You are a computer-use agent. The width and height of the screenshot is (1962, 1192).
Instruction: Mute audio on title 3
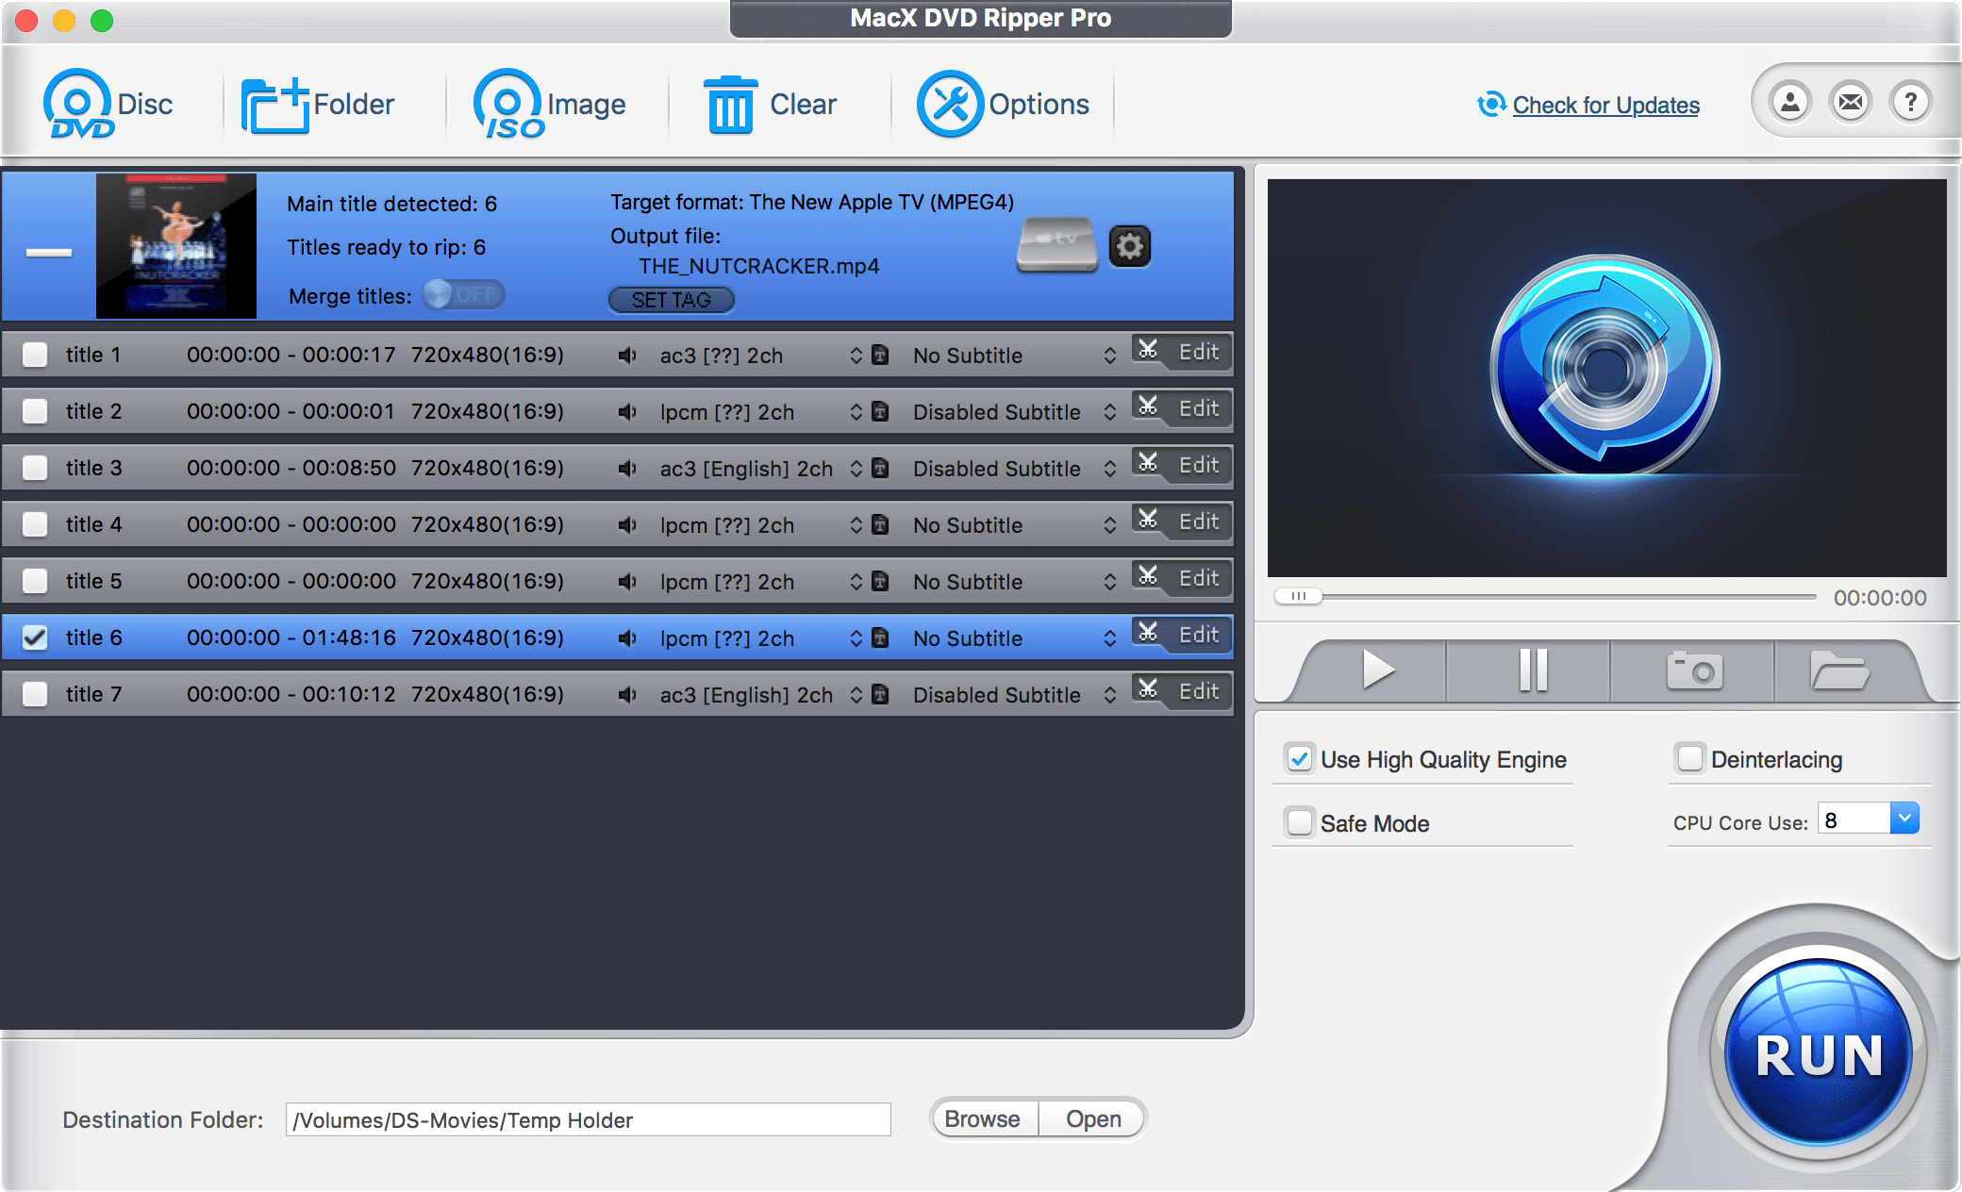pyautogui.click(x=628, y=468)
